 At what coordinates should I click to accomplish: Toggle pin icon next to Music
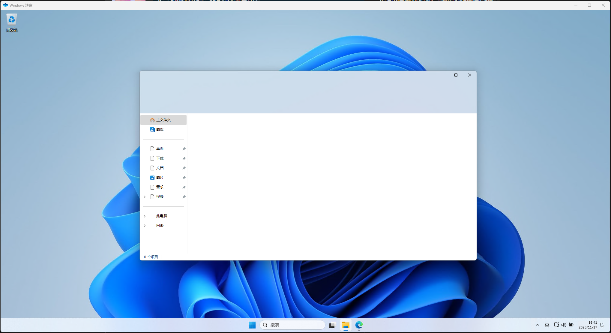184,187
